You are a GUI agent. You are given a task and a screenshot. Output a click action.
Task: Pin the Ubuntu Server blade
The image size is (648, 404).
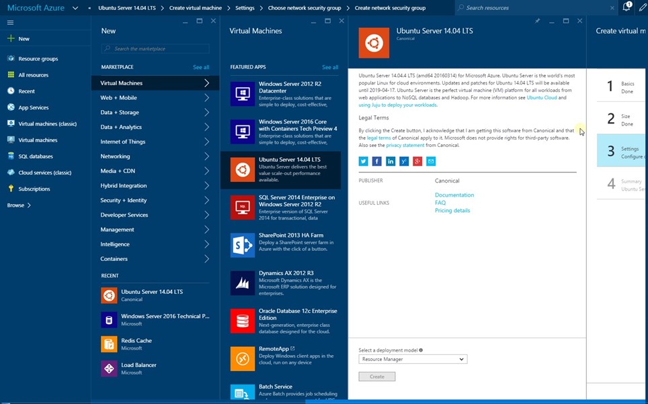click(x=537, y=21)
